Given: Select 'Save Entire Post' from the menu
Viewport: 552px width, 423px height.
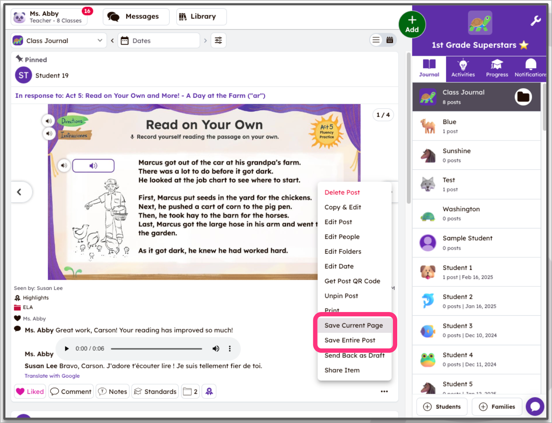Looking at the screenshot, I should 350,340.
